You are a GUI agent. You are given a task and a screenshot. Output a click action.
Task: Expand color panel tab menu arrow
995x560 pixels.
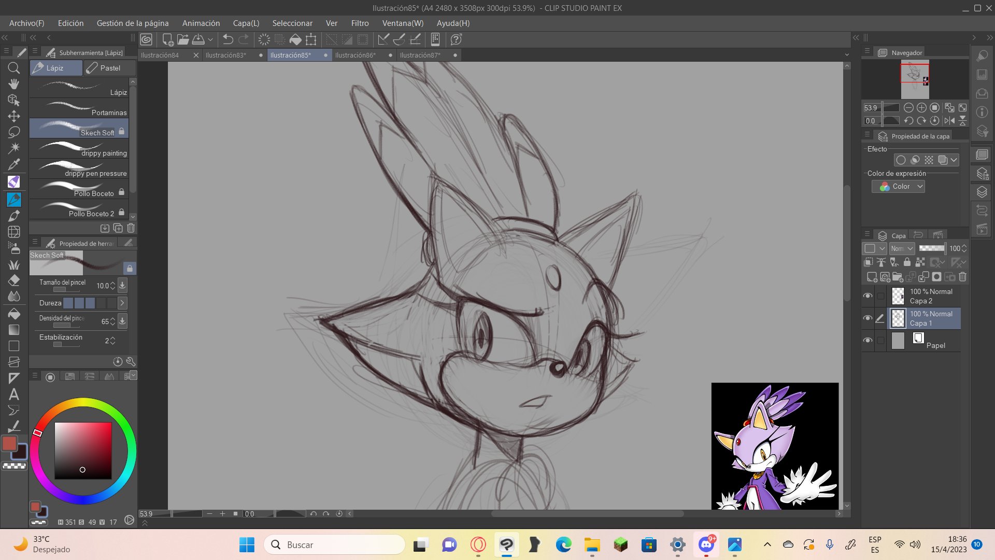[134, 375]
